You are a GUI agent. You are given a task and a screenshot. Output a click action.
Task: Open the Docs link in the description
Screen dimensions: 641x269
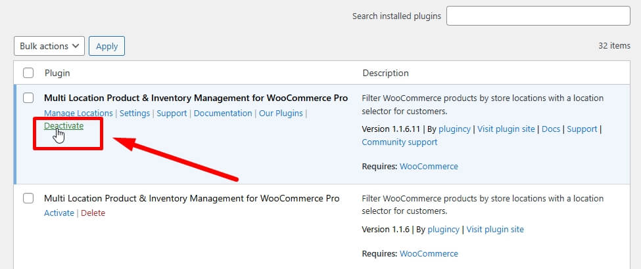[551, 129]
